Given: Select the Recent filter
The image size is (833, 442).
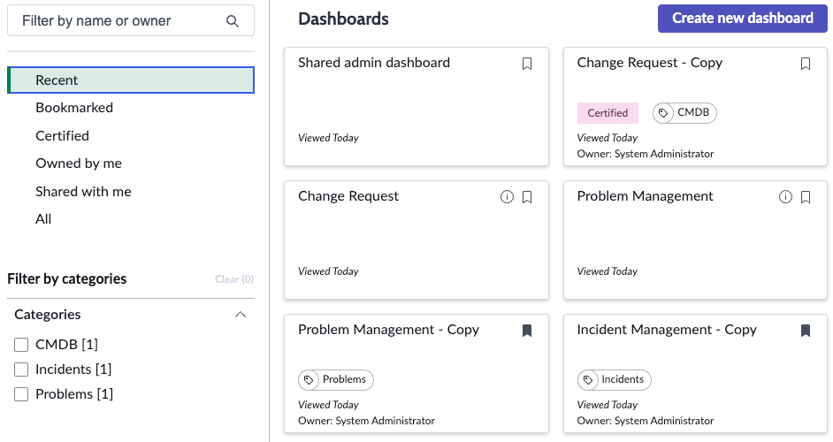Looking at the screenshot, I should [131, 80].
